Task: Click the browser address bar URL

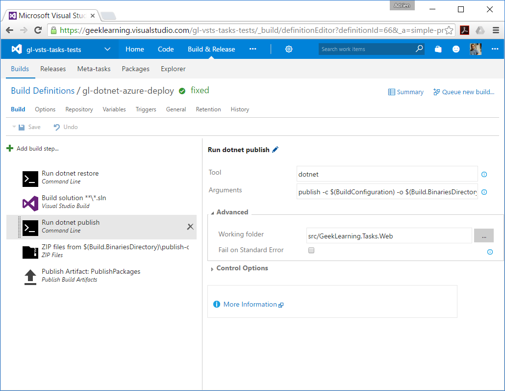Action: [251, 30]
